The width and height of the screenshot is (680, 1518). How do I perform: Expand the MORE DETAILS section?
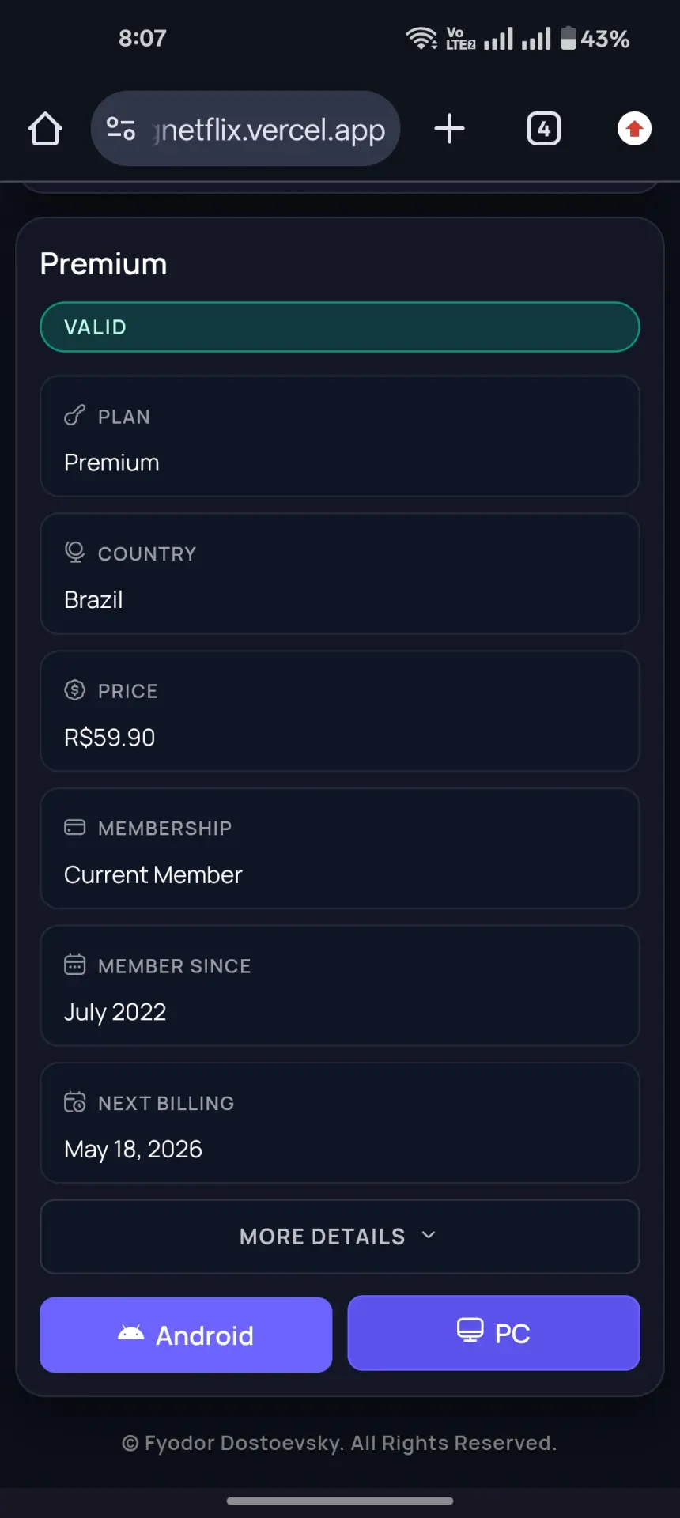340,1237
